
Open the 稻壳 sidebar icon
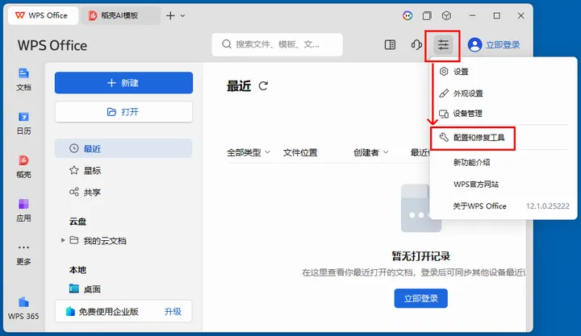23,167
